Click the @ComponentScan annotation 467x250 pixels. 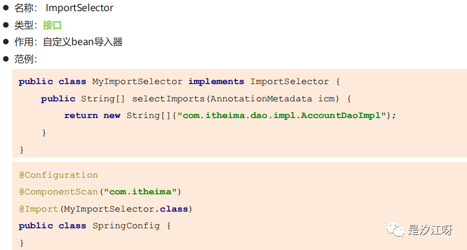(x=58, y=192)
